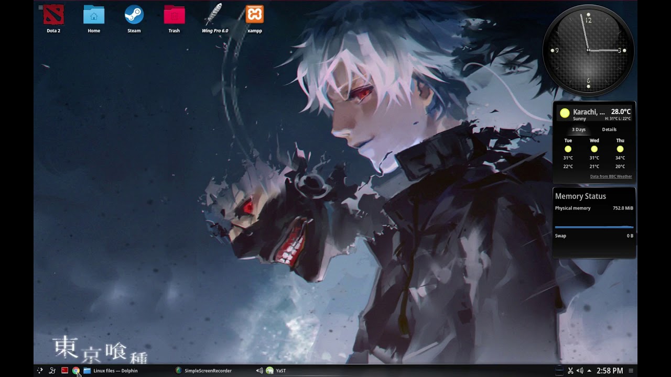Click the Memory Status widget title
Image resolution: width=671 pixels, height=377 pixels.
click(580, 196)
